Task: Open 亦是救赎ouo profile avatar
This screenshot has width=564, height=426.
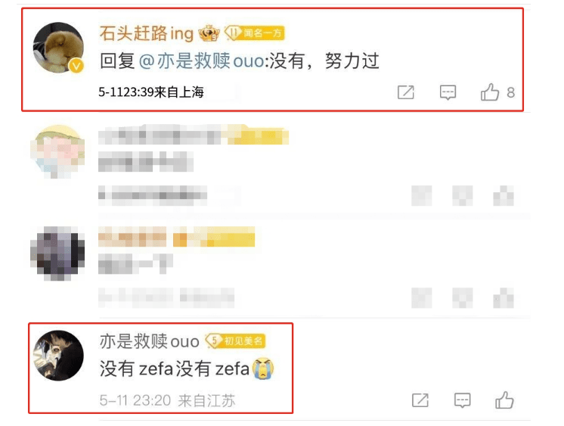Action: pos(58,356)
